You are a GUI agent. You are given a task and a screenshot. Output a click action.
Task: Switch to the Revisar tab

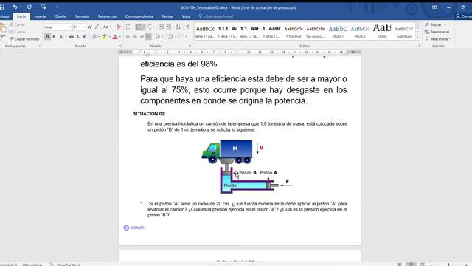(x=167, y=16)
